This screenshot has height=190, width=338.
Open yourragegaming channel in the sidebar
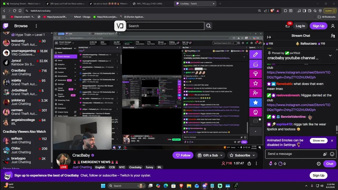click(x=26, y=53)
